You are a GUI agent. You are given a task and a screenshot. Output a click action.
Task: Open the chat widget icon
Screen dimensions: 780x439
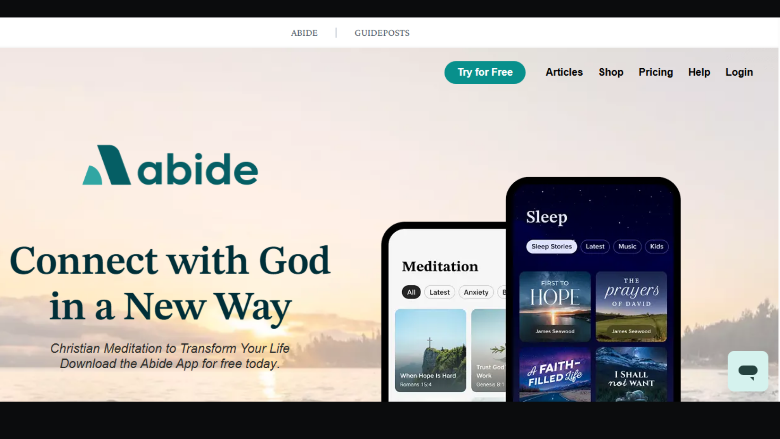click(748, 371)
